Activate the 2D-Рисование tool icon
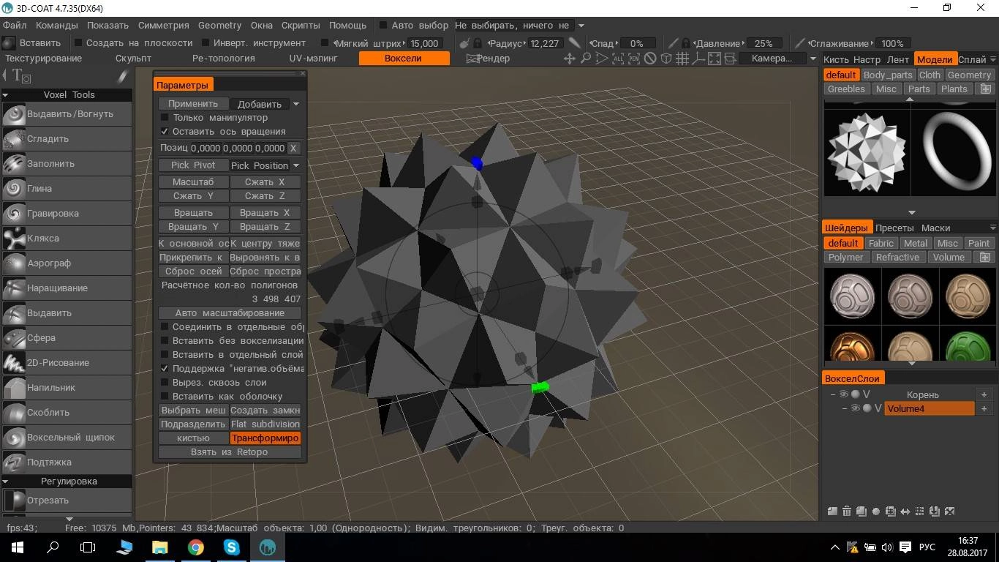 click(14, 363)
